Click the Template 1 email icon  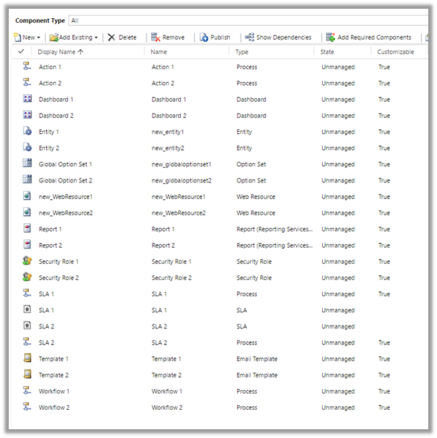[x=28, y=359]
